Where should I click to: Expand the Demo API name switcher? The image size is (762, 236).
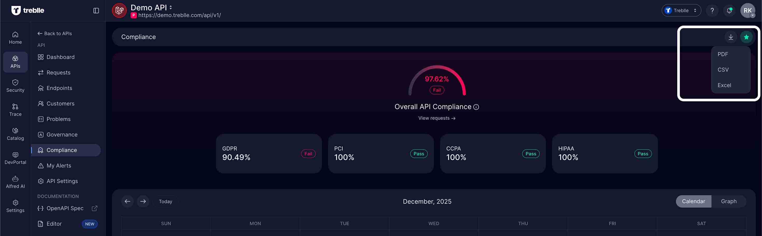coord(170,7)
